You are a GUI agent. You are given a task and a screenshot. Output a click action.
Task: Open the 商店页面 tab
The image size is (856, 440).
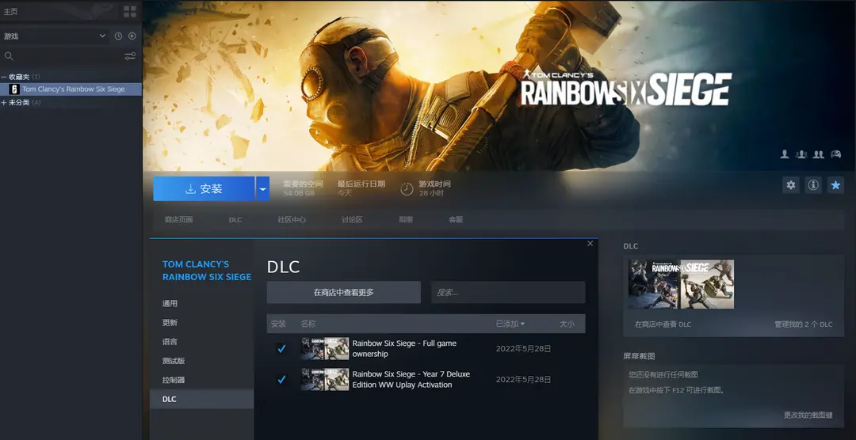pyautogui.click(x=178, y=220)
